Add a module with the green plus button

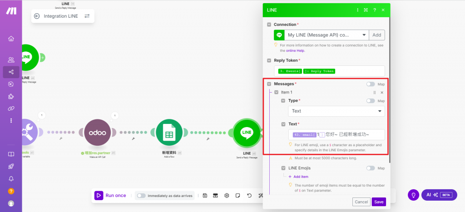42,58
